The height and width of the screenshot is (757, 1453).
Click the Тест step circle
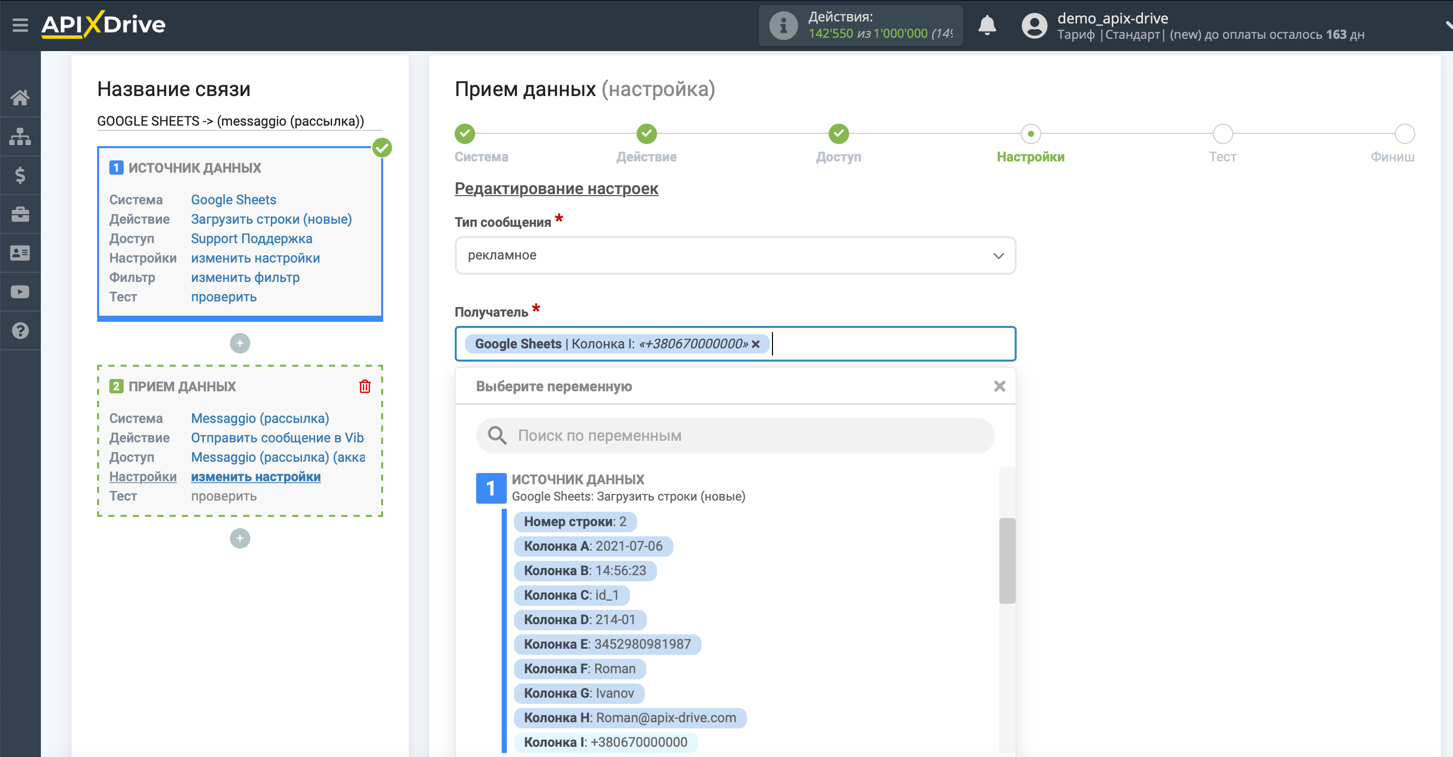click(x=1223, y=134)
